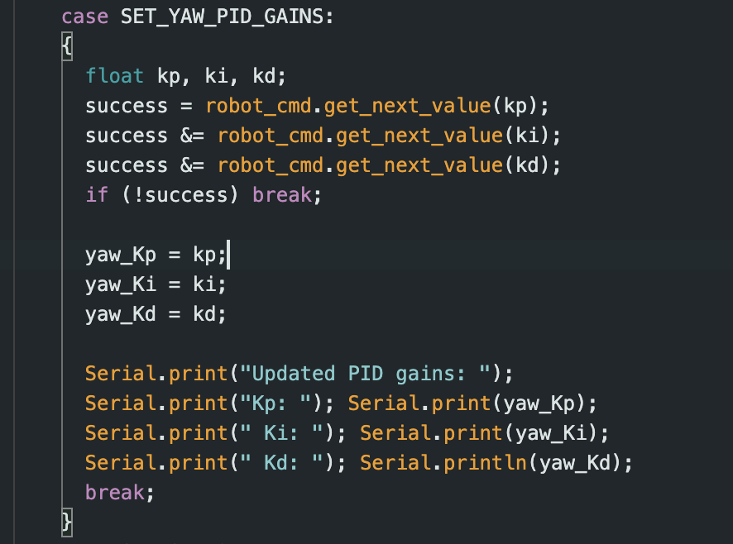The height and width of the screenshot is (544, 733).
Task: Click the yaw_Kd variable being assigned
Action: point(121,315)
